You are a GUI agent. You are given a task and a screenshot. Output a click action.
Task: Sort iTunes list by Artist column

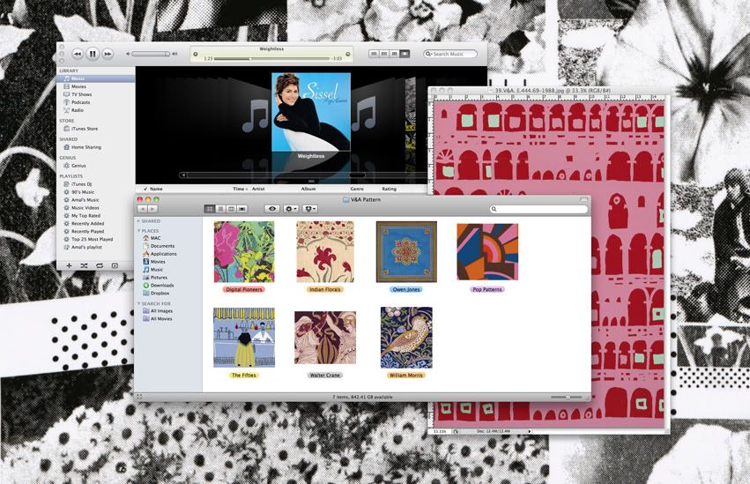(x=258, y=189)
